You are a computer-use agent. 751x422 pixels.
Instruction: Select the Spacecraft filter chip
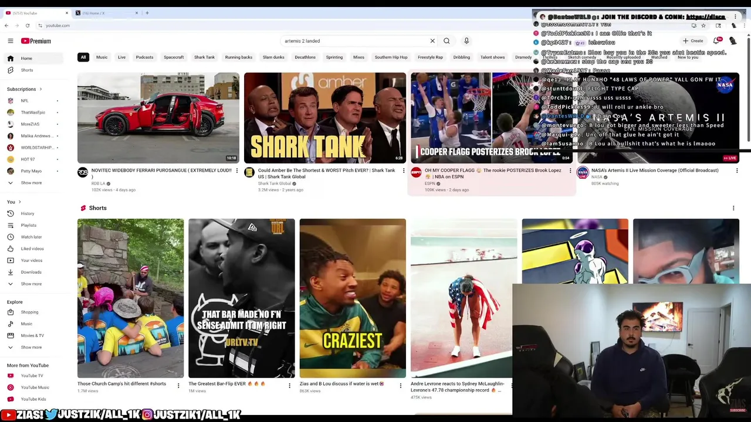174,57
